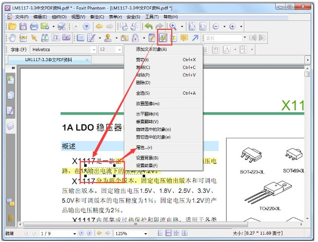
Task: Click the zoom out minus circle icon
Action: coord(216,26)
